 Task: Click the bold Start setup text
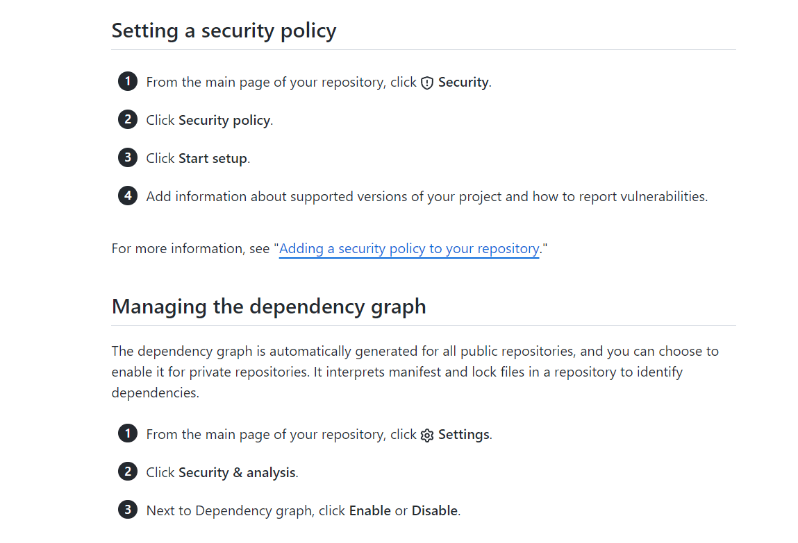coord(213,159)
